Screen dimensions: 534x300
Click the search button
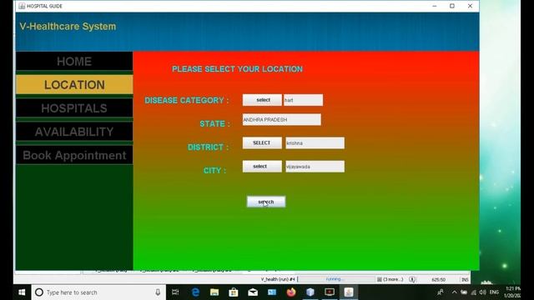[266, 202]
